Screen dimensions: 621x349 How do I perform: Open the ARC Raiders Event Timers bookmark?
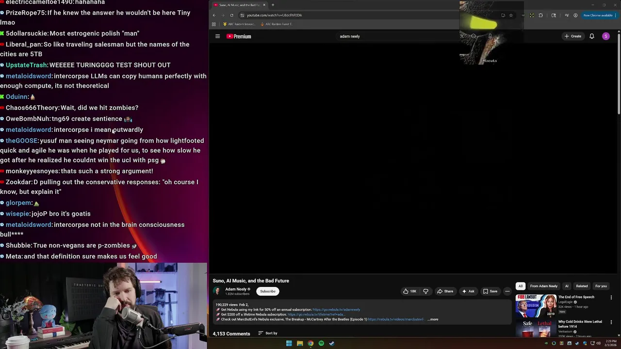coord(277,24)
